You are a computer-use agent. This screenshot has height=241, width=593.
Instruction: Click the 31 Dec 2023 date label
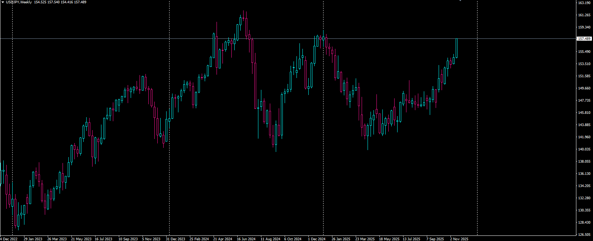click(x=175, y=239)
